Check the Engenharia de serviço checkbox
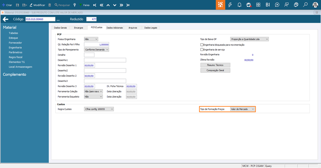This screenshot has height=168, width=321. (202, 50)
